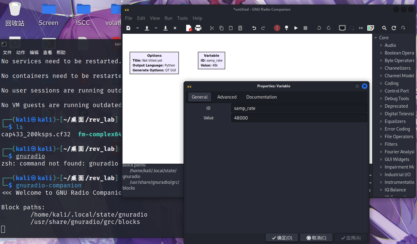This screenshot has width=417, height=244.
Task: Select the Variable samp_rate block on canvas
Action: [212, 61]
